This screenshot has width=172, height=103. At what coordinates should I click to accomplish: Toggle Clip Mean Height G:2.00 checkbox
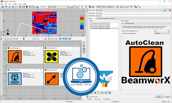pos(91,27)
